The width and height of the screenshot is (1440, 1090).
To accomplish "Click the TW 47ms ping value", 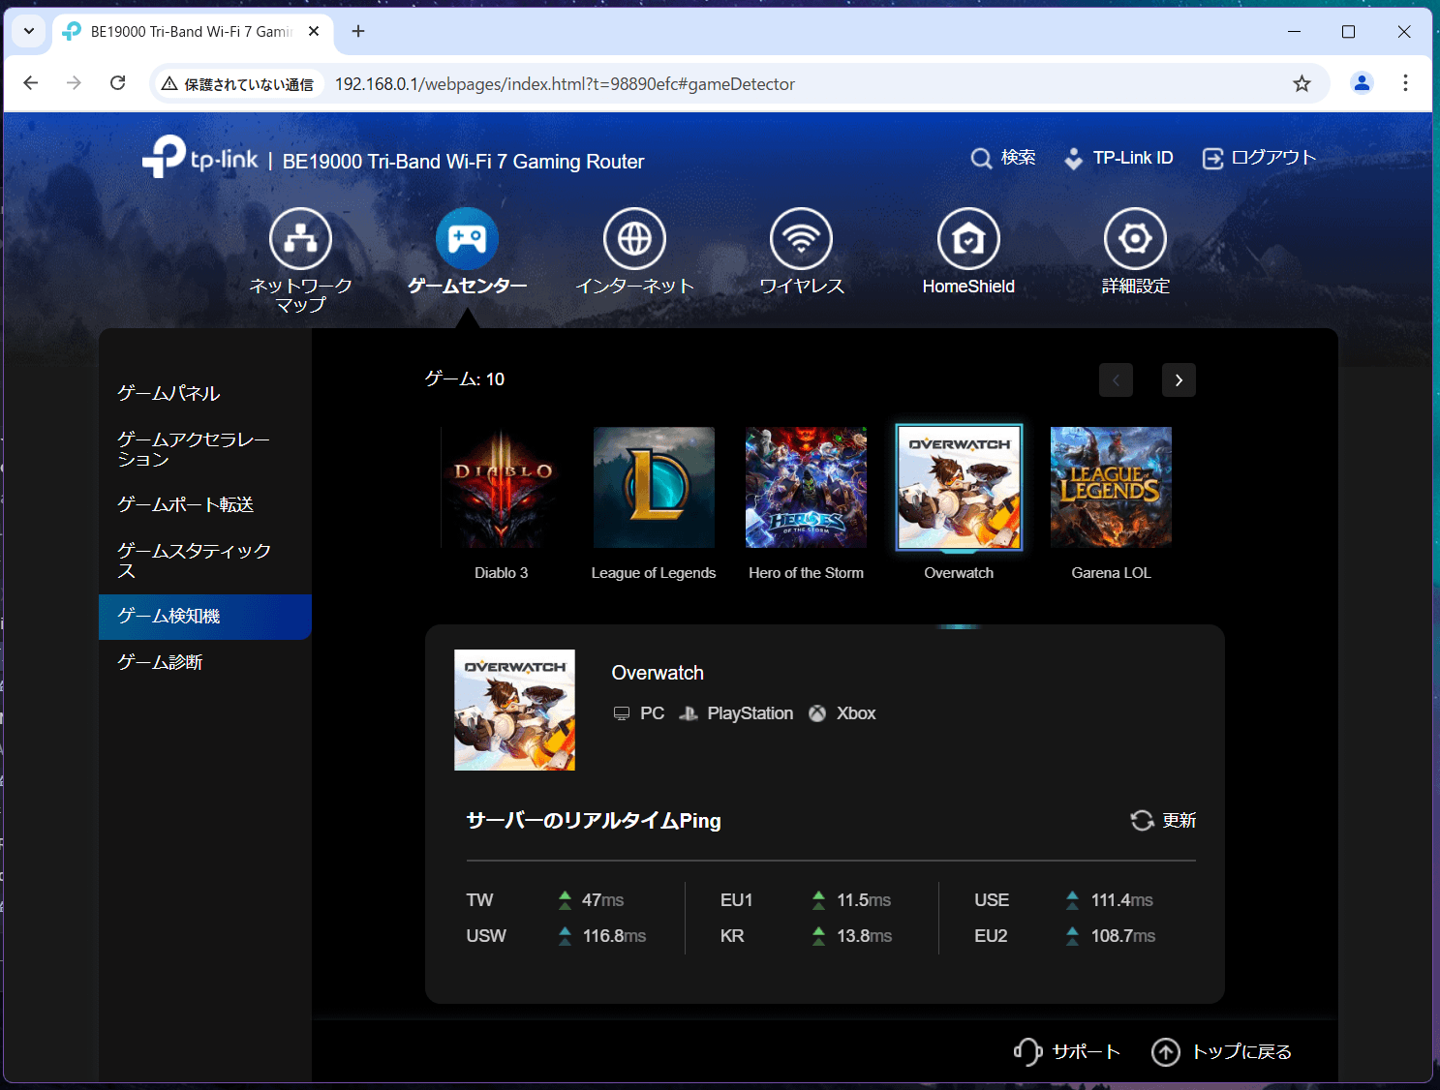I will pos(602,900).
